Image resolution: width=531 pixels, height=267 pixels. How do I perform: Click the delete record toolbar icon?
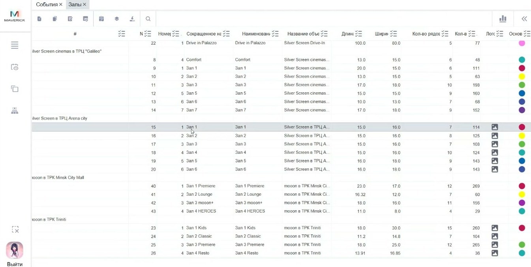(86, 19)
